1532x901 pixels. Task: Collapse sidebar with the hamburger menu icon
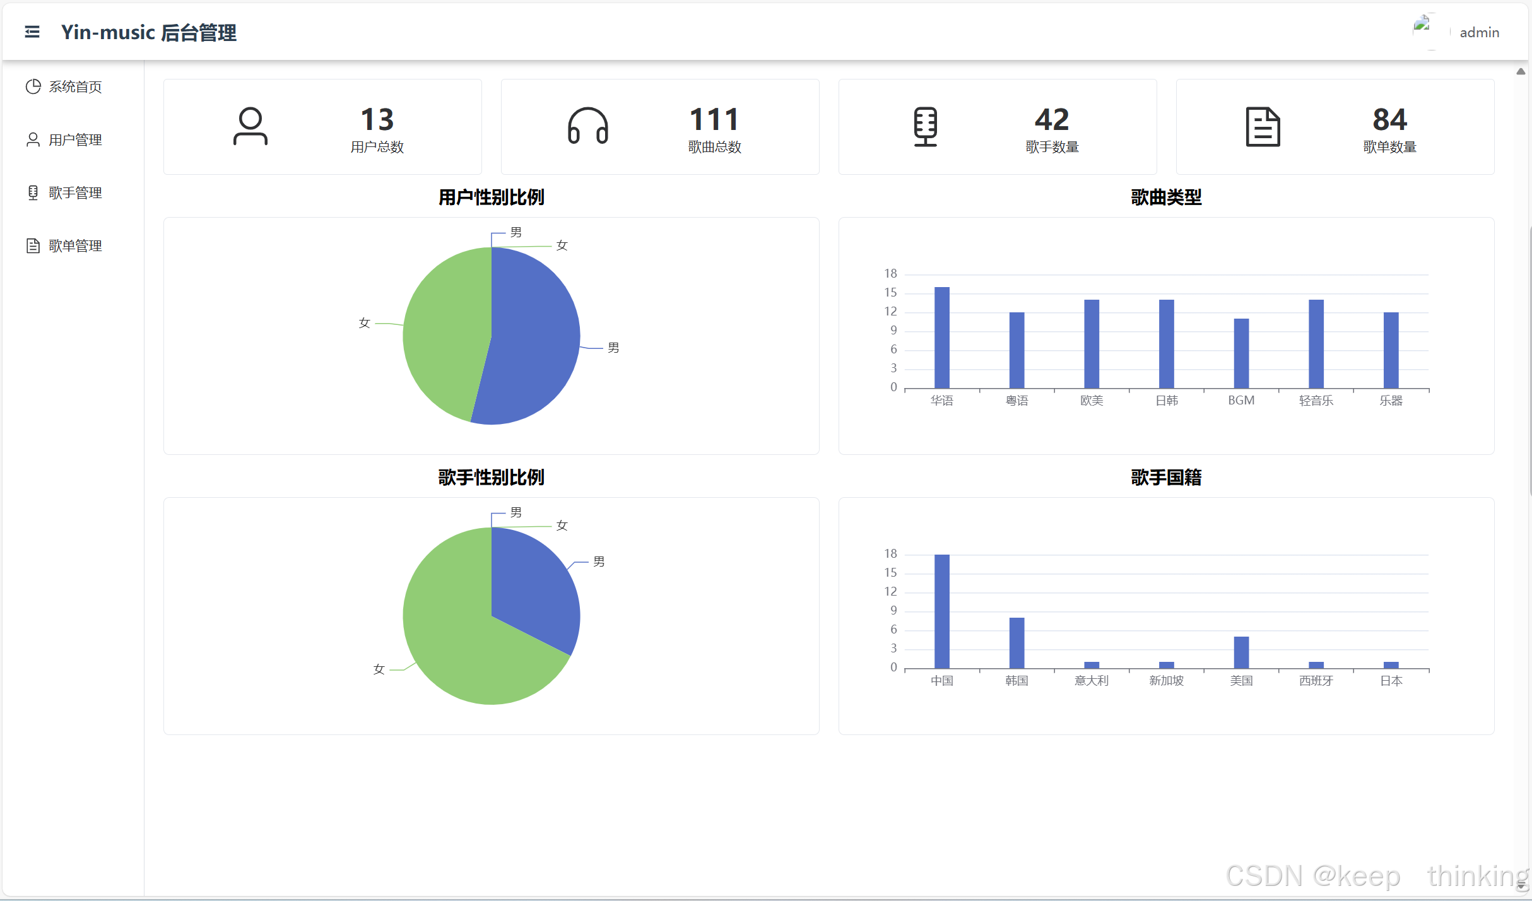coord(32,32)
